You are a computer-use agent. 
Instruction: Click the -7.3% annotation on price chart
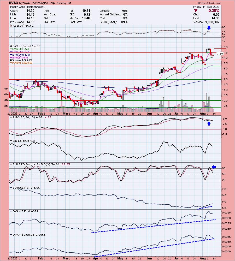[220, 54]
